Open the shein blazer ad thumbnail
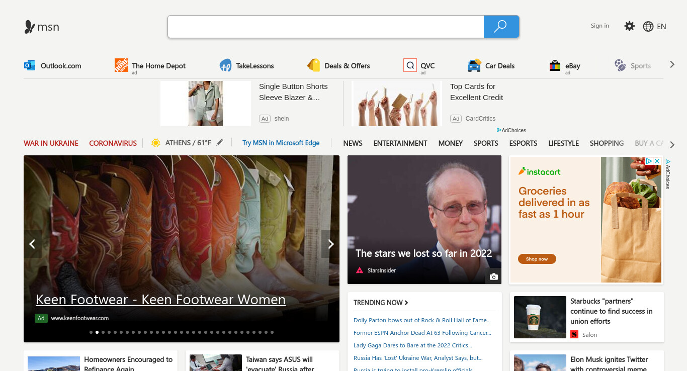 pyautogui.click(x=206, y=104)
